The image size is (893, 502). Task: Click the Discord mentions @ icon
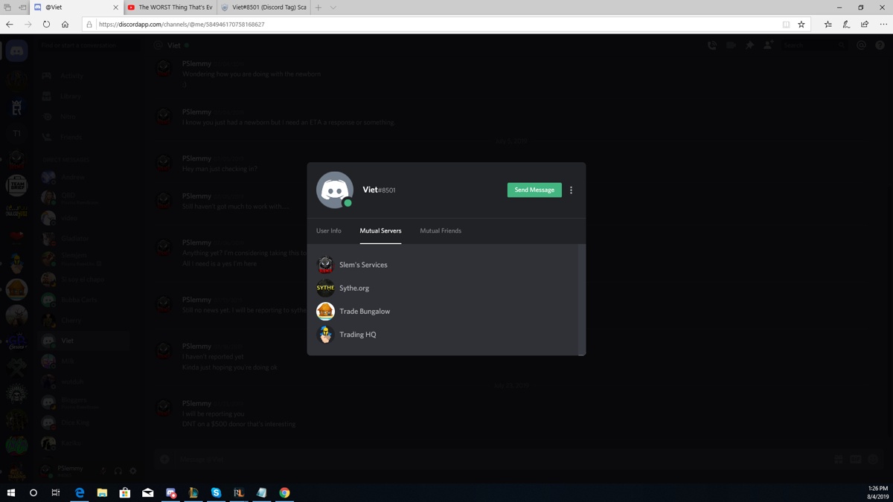[x=861, y=45]
